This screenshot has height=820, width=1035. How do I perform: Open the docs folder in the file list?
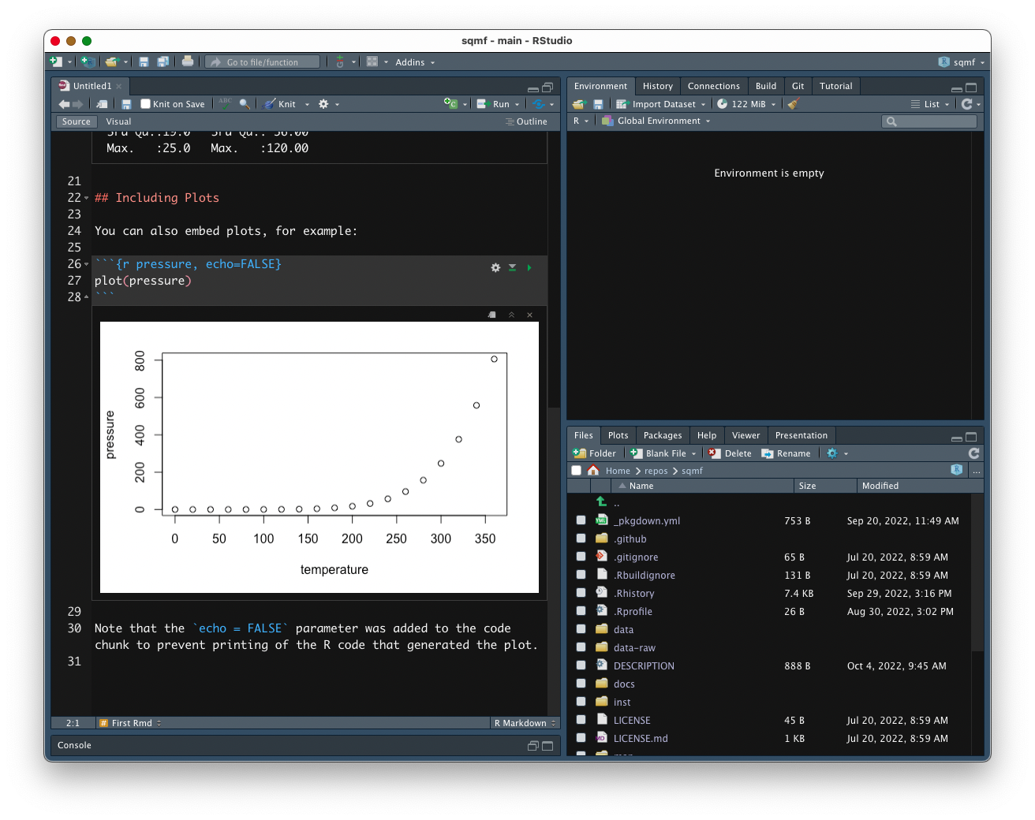tap(624, 684)
